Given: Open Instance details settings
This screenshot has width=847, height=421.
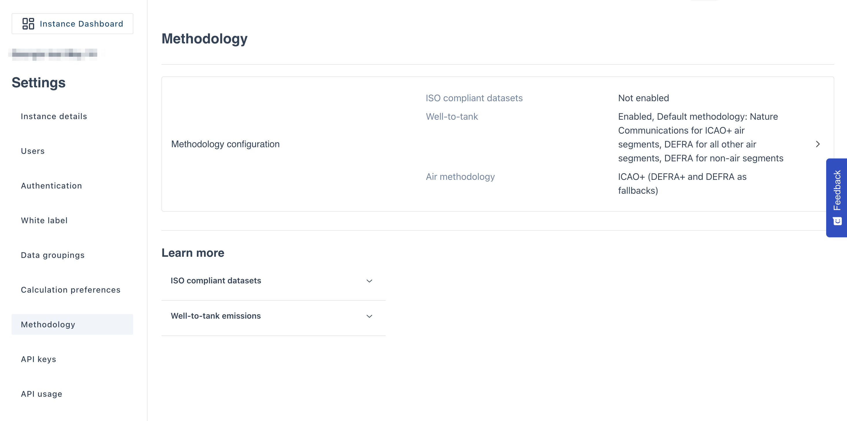Looking at the screenshot, I should click(x=54, y=116).
